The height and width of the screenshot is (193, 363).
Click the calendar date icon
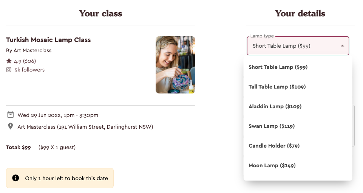[x=11, y=114]
